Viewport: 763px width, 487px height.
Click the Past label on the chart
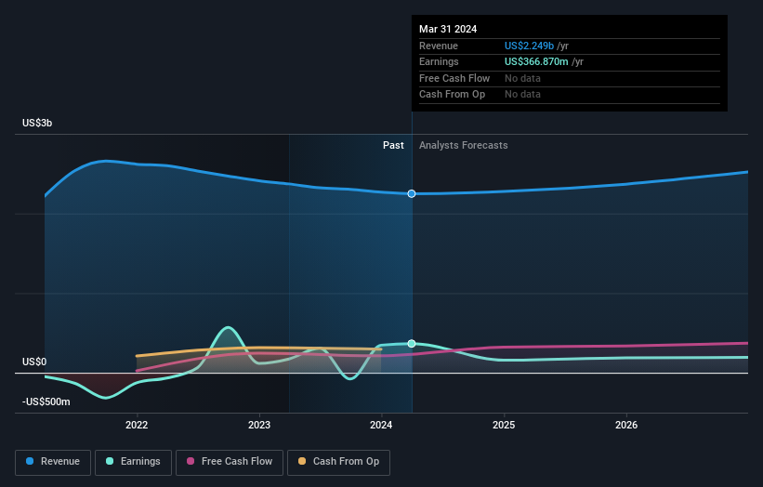pyautogui.click(x=393, y=145)
